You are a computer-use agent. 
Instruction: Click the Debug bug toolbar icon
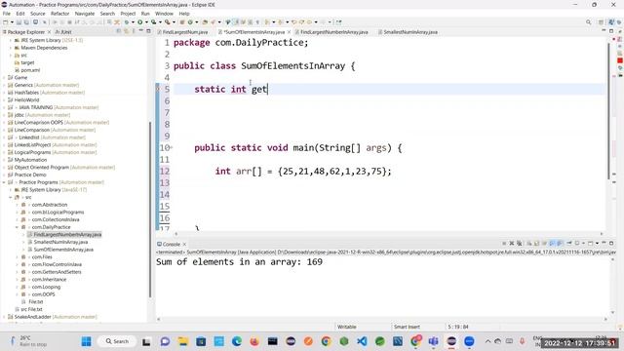point(126,22)
